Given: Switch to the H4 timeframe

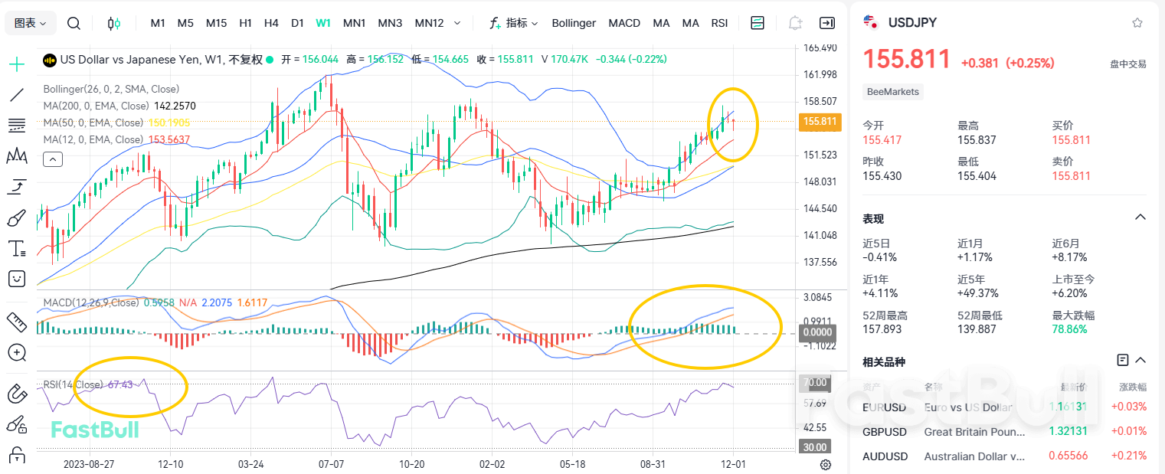Looking at the screenshot, I should tap(271, 23).
